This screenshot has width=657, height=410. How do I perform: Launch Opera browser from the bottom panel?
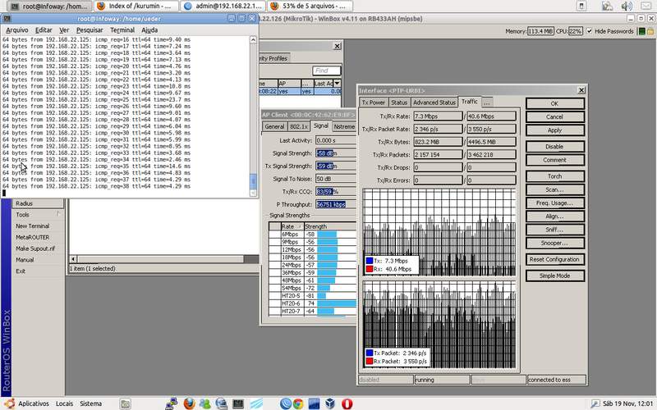(x=348, y=403)
